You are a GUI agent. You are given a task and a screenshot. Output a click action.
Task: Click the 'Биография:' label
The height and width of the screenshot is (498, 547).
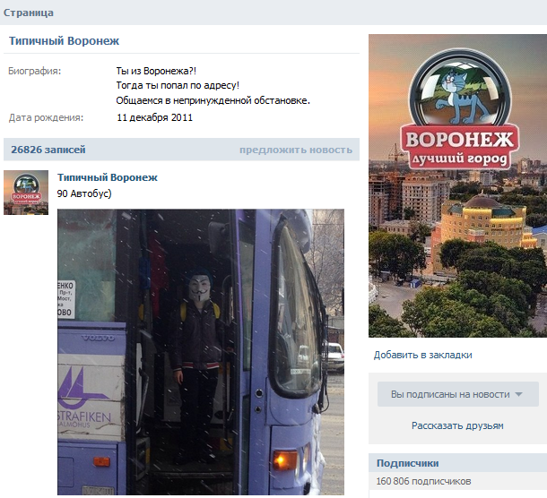[x=35, y=71]
